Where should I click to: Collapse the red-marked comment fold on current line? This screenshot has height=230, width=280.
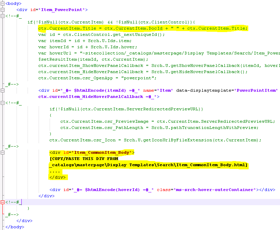2,202
